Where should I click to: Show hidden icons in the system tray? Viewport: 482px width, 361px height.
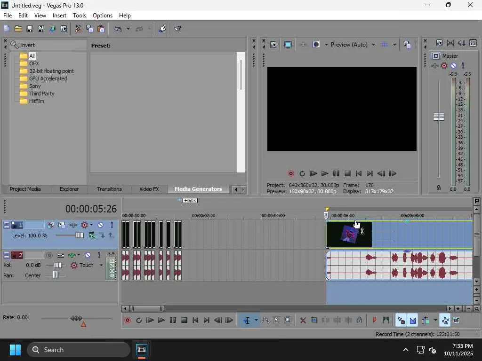pyautogui.click(x=406, y=350)
